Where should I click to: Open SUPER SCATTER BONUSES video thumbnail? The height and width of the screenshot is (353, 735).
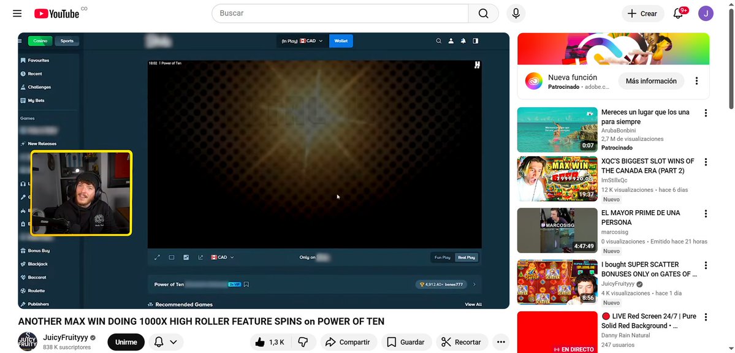(x=557, y=282)
